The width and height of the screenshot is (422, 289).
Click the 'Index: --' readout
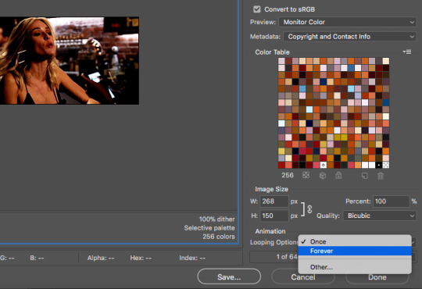point(192,258)
